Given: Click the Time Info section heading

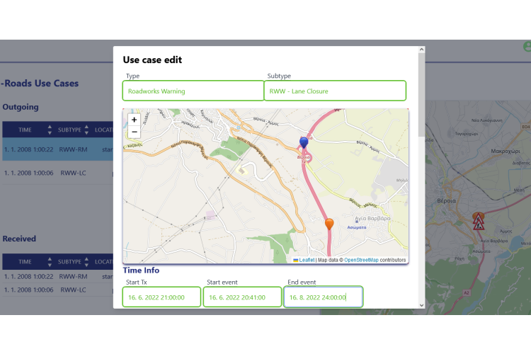Looking at the screenshot, I should tap(141, 270).
